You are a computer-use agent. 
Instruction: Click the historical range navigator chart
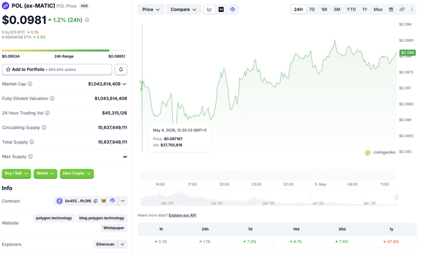point(268,197)
